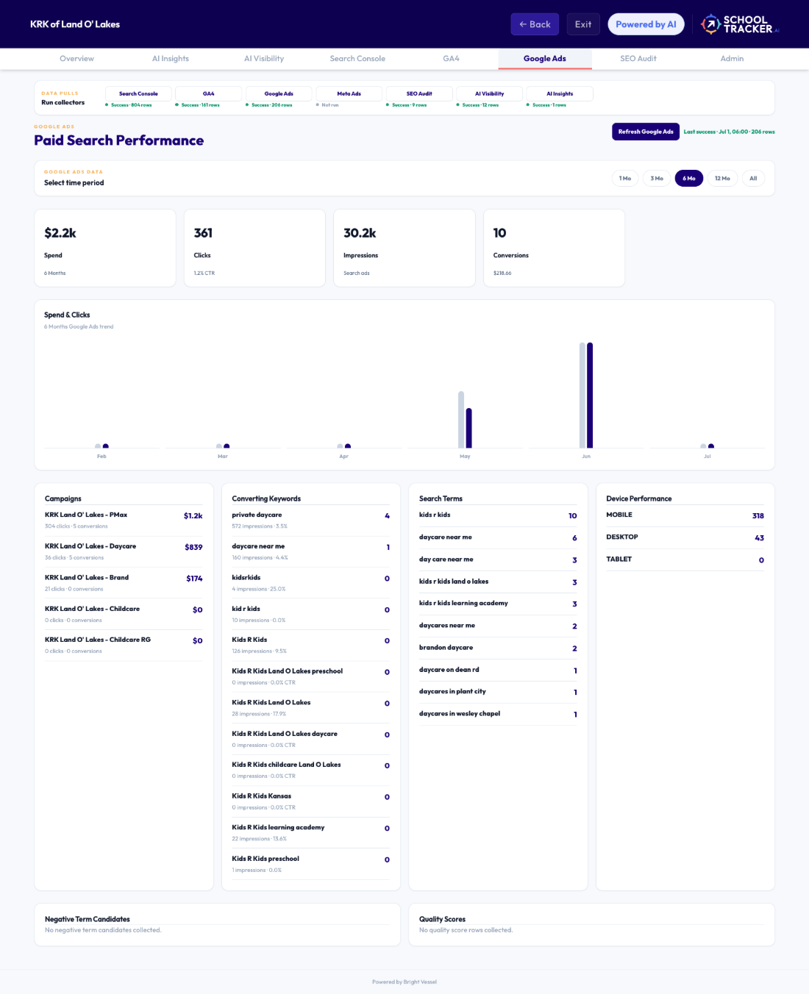Click KRK Land O' Lakes - Daycare campaign
This screenshot has height=994, width=809.
124,551
